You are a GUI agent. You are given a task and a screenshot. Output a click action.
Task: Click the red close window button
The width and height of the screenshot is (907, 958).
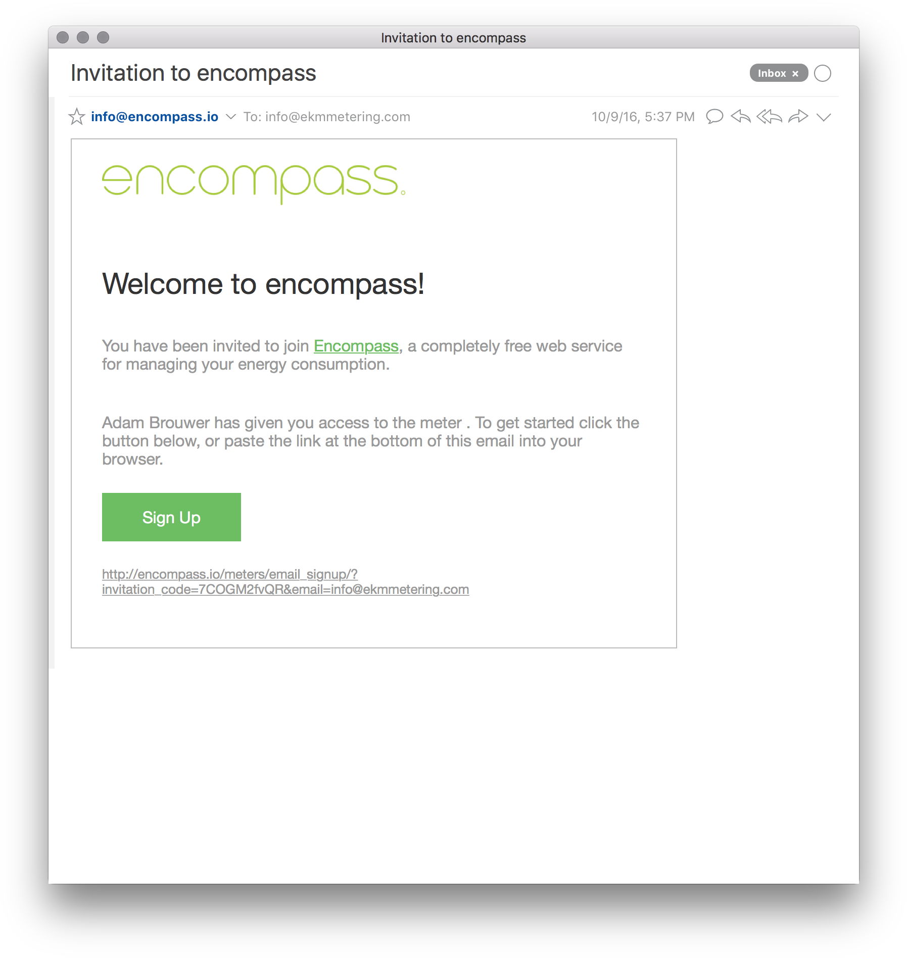[x=63, y=37]
